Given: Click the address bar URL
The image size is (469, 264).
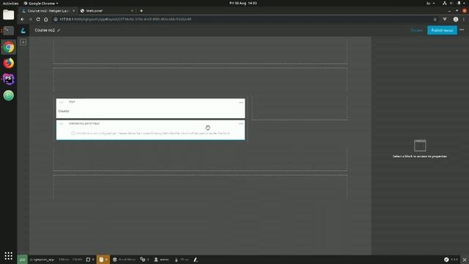Looking at the screenshot, I should coord(125,19).
